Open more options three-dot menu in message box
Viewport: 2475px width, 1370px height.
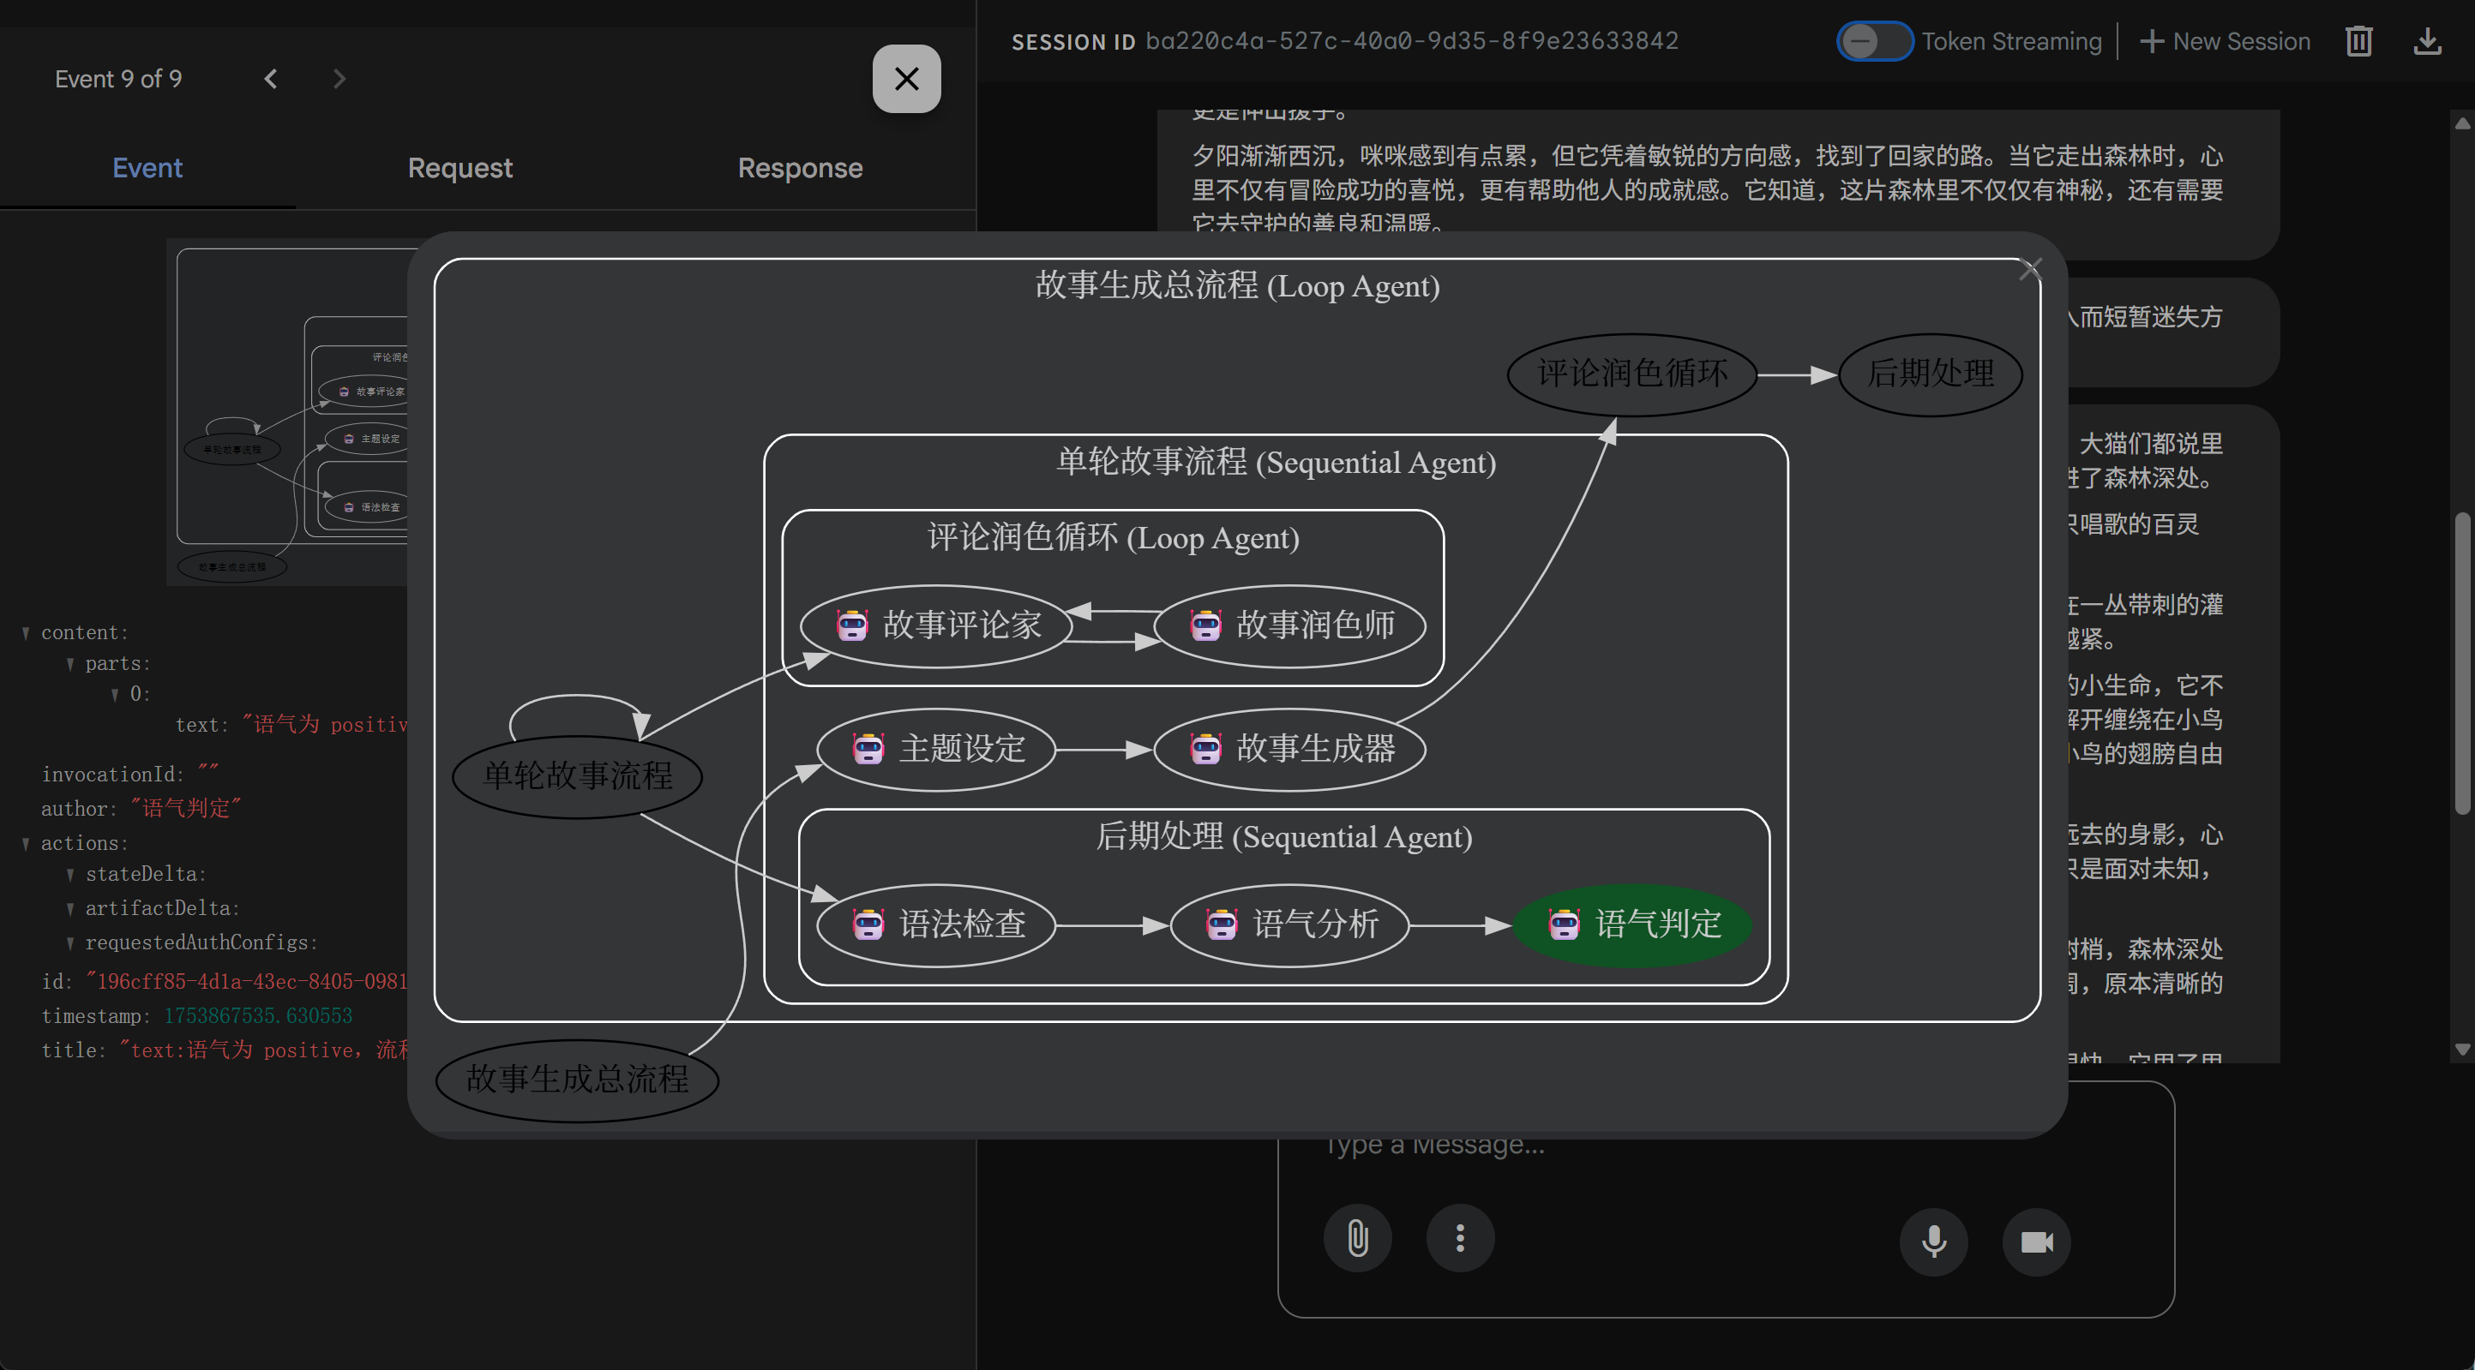1461,1237
